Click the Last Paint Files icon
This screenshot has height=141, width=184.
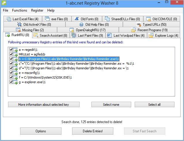pyautogui.click(x=74, y=35)
